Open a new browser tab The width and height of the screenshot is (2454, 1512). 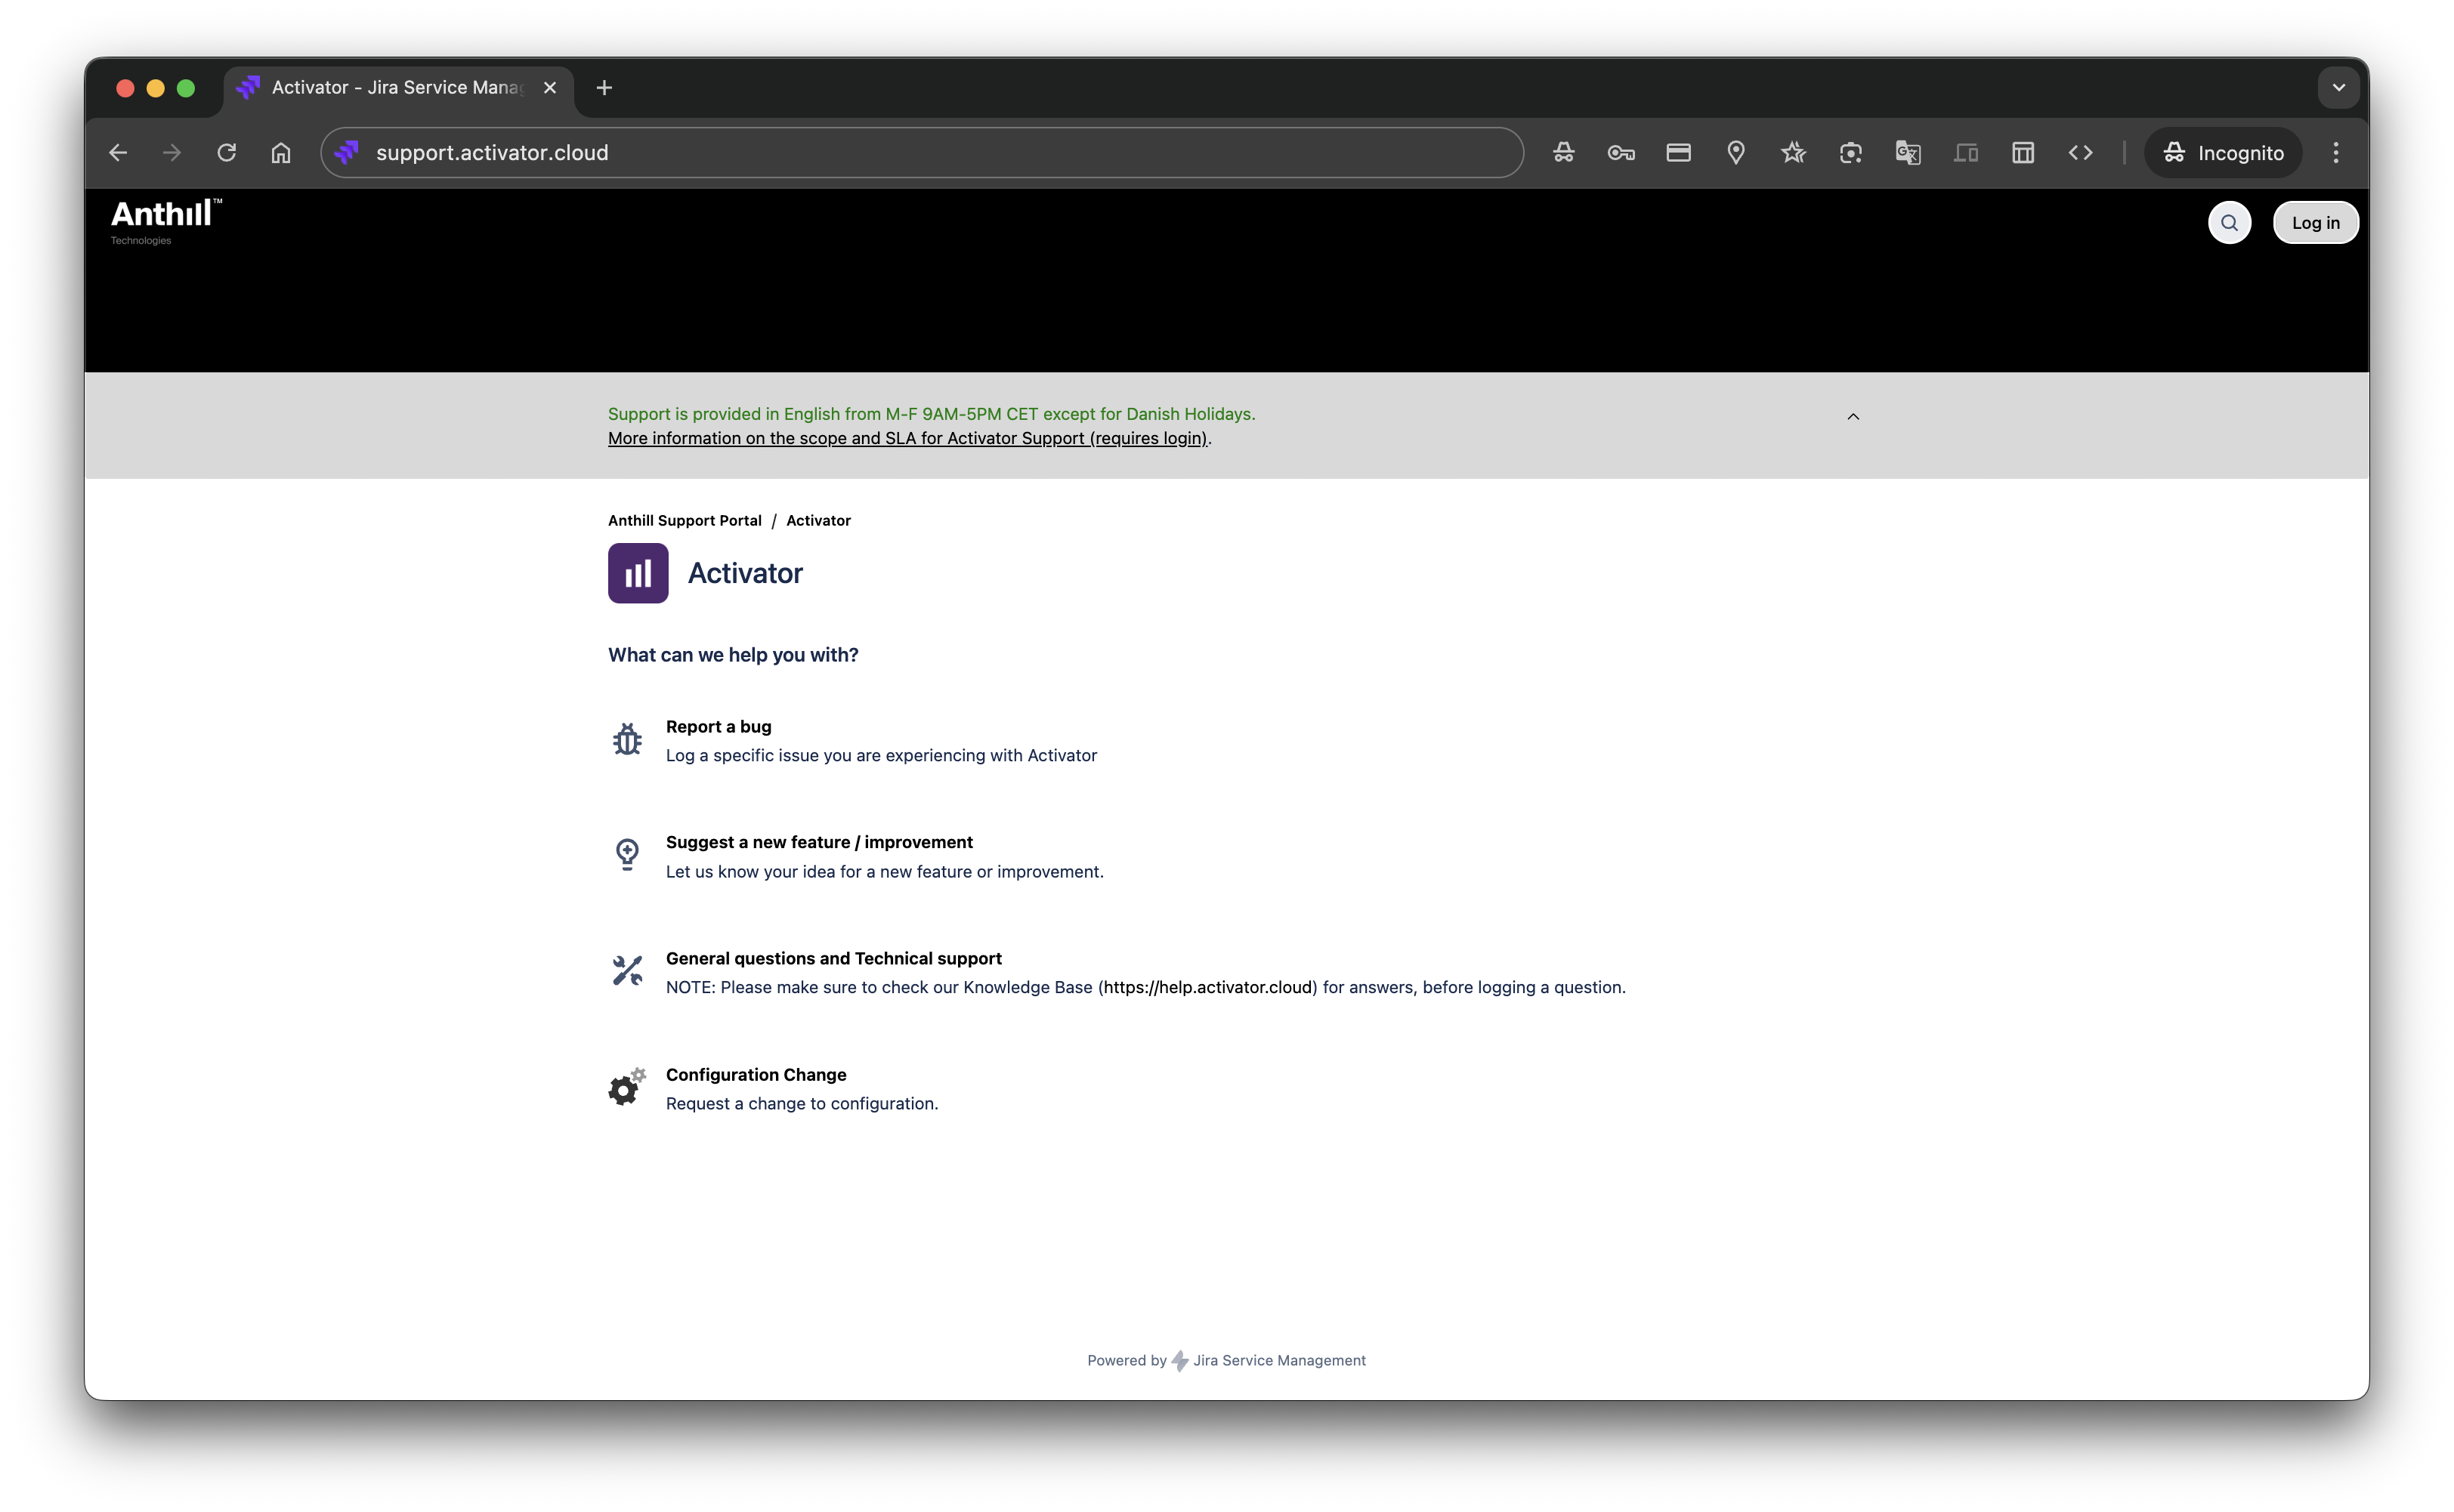coord(604,88)
